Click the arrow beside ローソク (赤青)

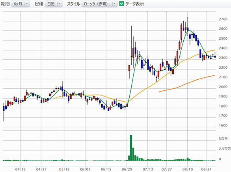point(114,4)
